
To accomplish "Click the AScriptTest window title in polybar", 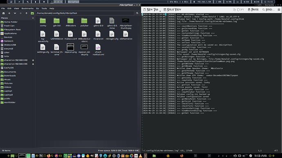I will click(x=74, y=2).
